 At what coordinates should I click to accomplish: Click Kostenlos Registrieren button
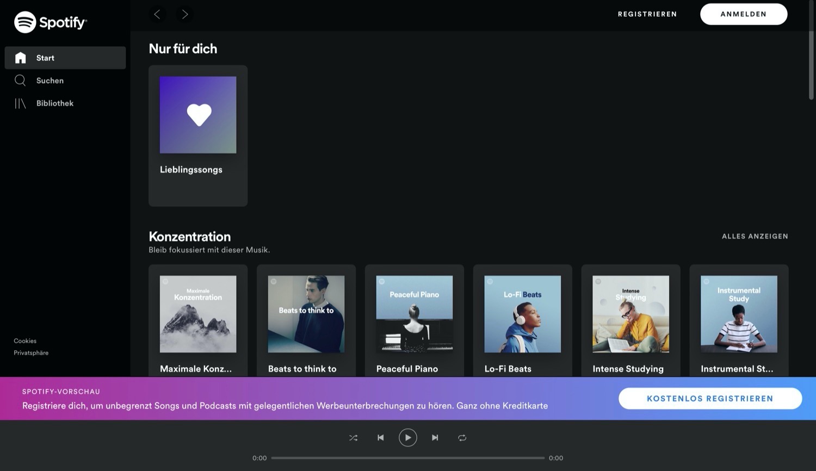point(710,399)
